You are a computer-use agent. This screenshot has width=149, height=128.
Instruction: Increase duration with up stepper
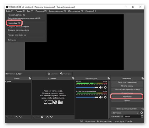(x=142, y=115)
